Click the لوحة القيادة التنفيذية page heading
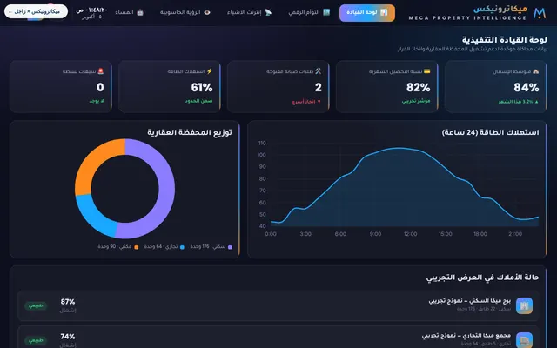This screenshot has height=348, width=557. click(505, 40)
